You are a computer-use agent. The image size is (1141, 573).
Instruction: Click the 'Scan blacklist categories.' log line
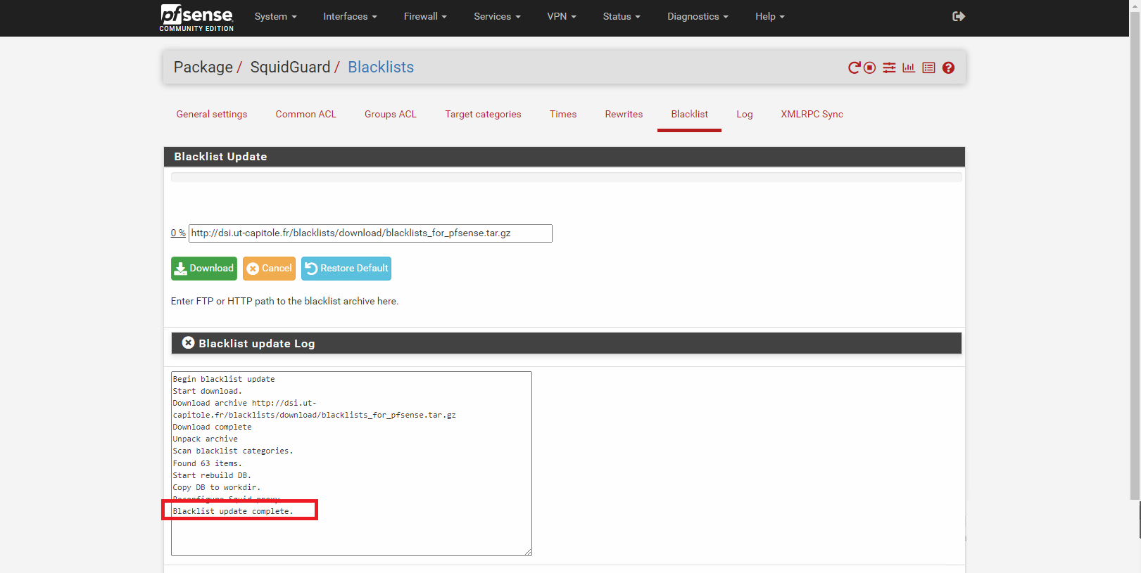[x=233, y=451]
